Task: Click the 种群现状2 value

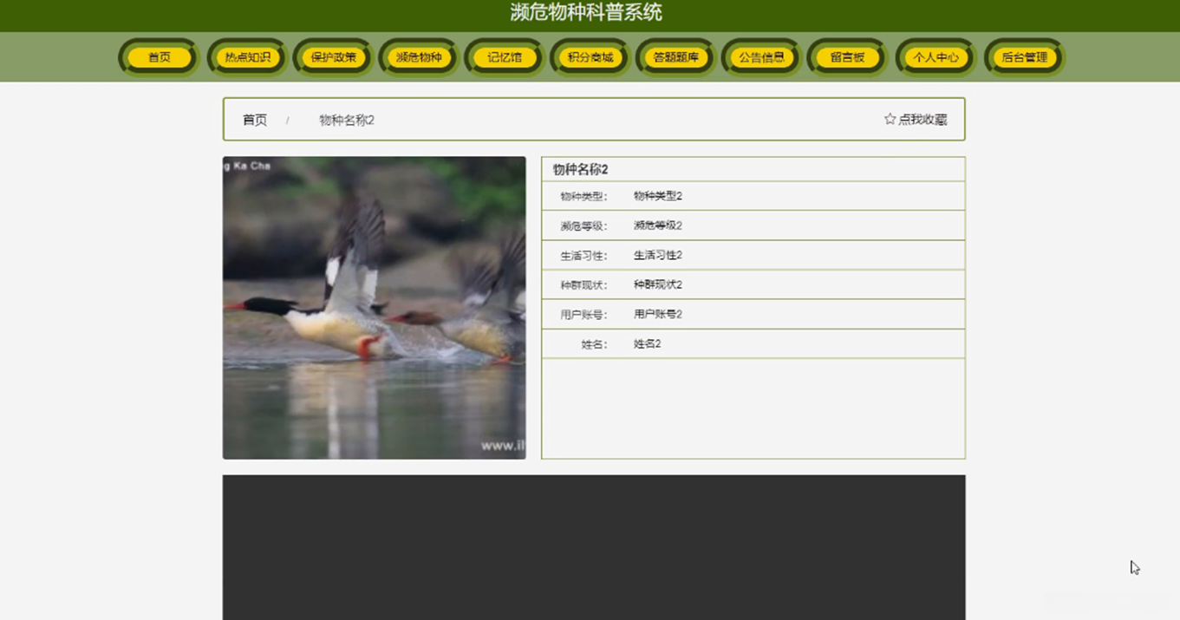Action: point(658,284)
